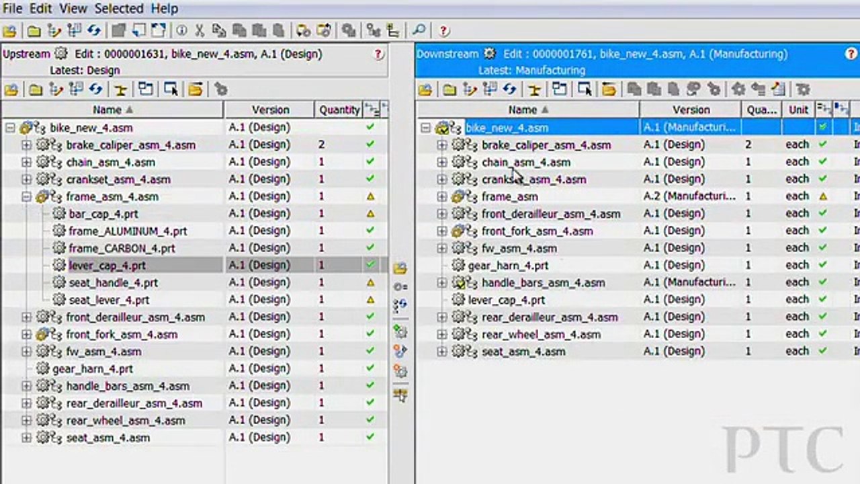Click the info icon in main toolbar
Screen dimensions: 860x484
click(x=181, y=31)
